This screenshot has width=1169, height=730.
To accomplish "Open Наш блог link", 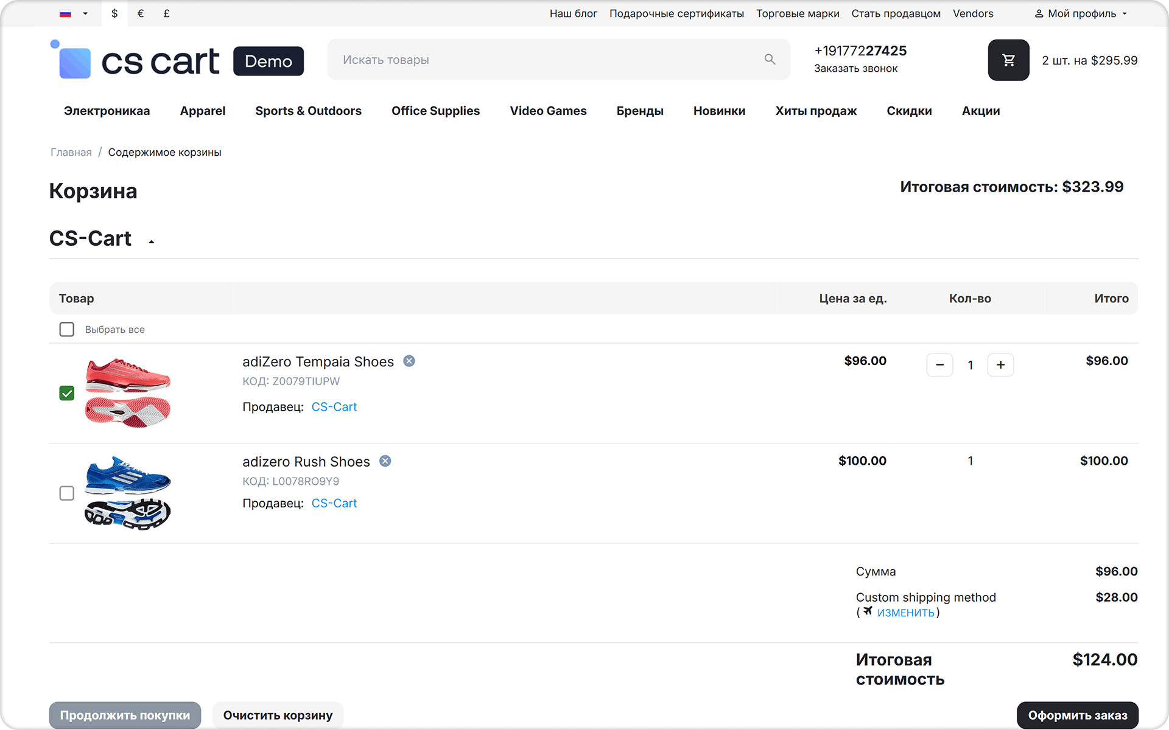I will (574, 13).
